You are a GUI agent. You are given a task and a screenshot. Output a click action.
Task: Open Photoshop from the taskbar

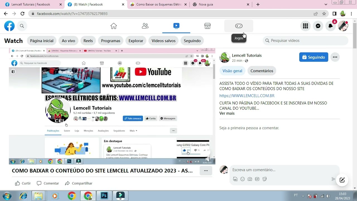tap(104, 196)
